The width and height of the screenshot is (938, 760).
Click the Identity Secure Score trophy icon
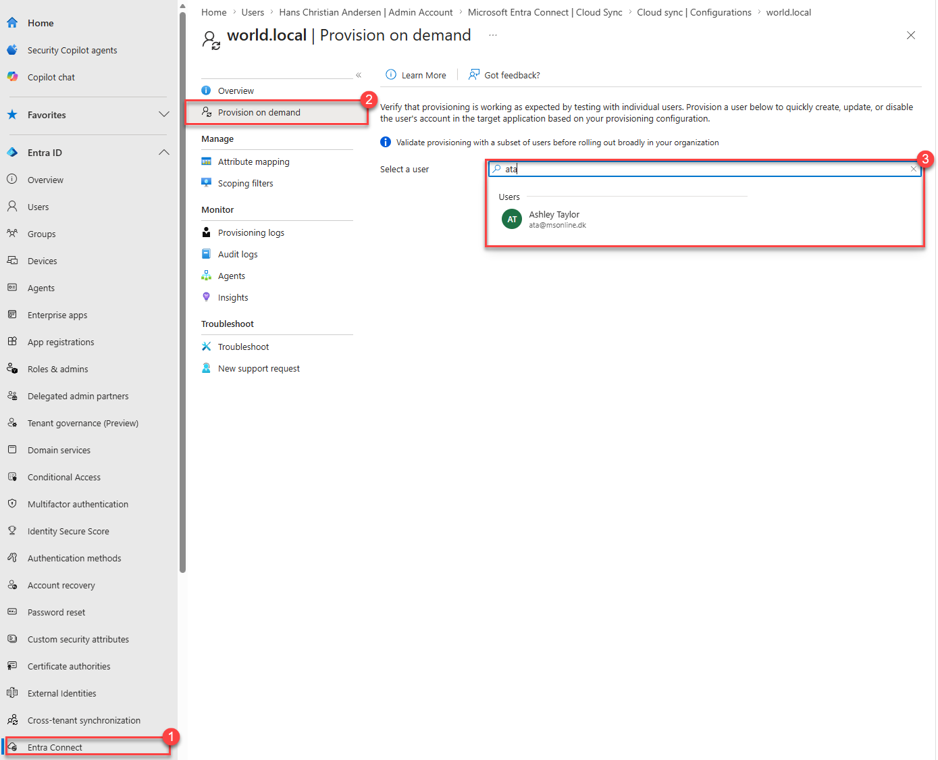pos(12,531)
